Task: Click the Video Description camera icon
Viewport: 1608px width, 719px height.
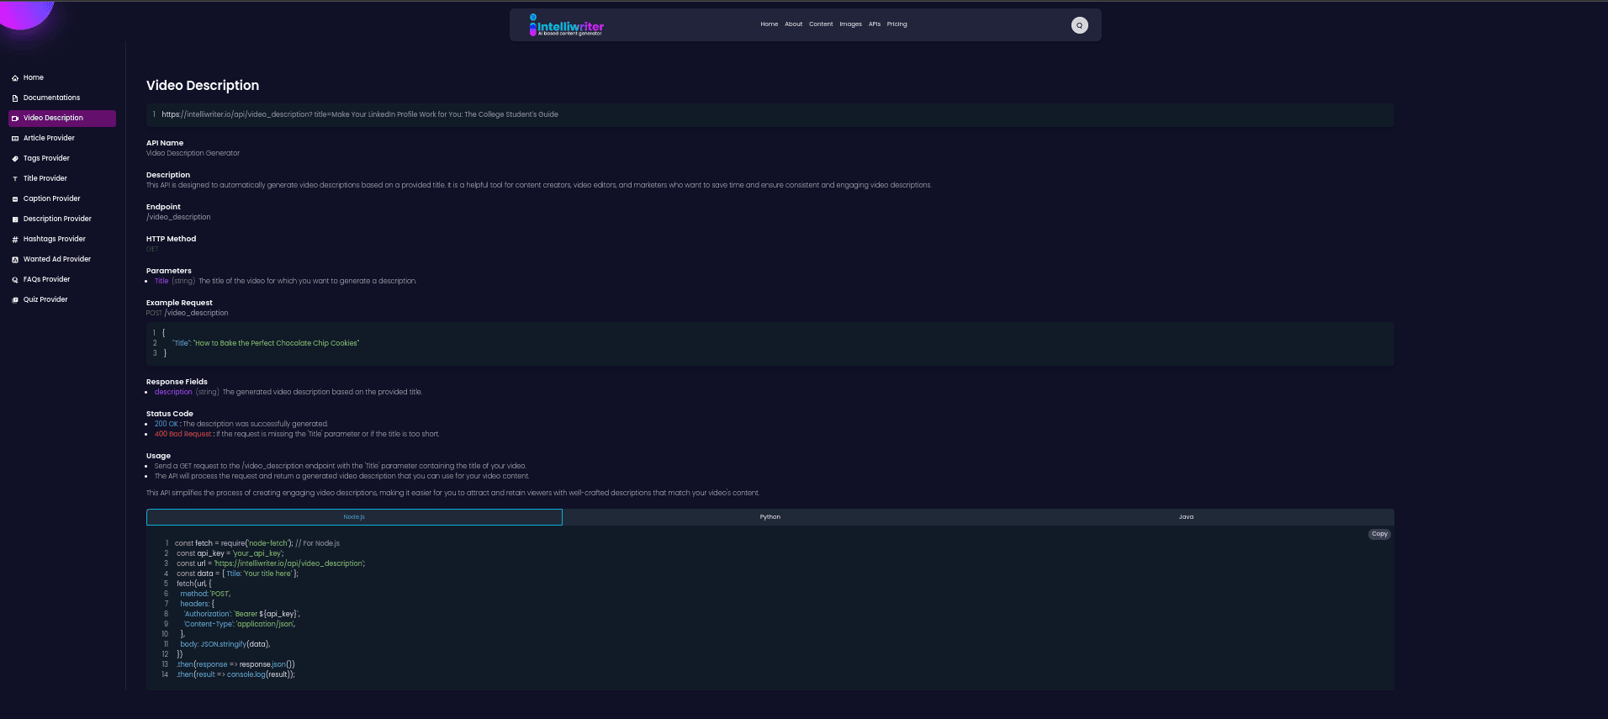Action: click(x=15, y=119)
